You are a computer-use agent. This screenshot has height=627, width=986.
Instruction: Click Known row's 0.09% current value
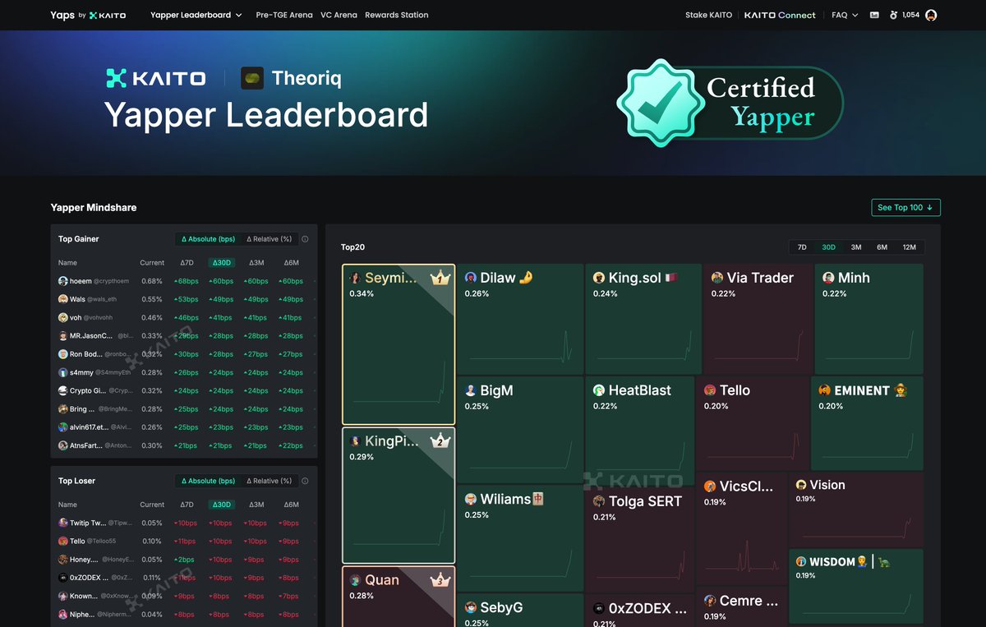coord(152,596)
